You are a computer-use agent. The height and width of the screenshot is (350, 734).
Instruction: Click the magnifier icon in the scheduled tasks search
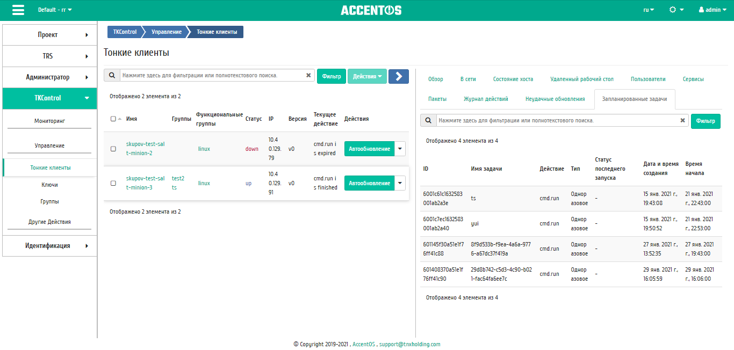coord(428,121)
